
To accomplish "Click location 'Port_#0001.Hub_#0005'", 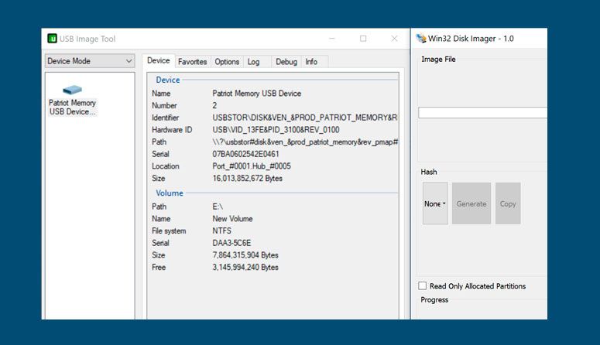I will (x=252, y=166).
